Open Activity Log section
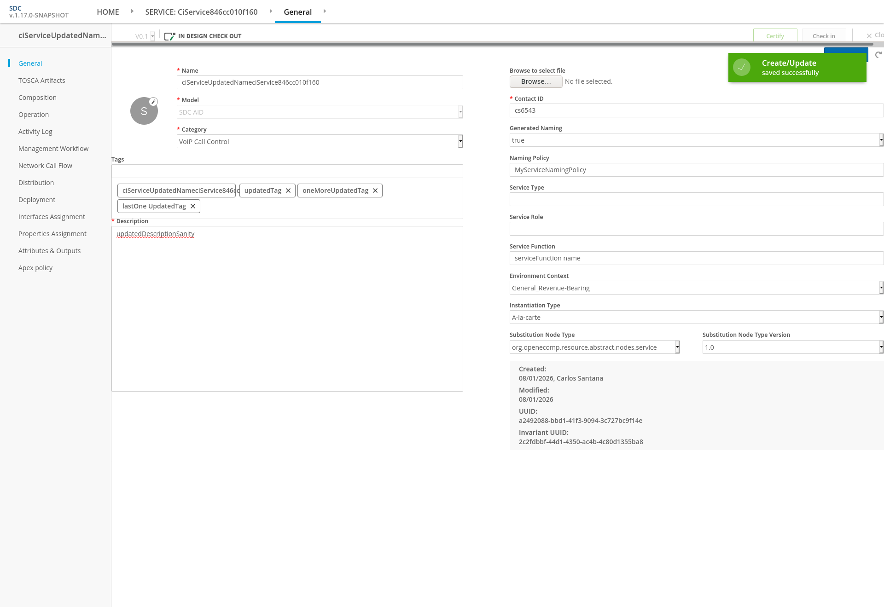The image size is (884, 607). (35, 132)
